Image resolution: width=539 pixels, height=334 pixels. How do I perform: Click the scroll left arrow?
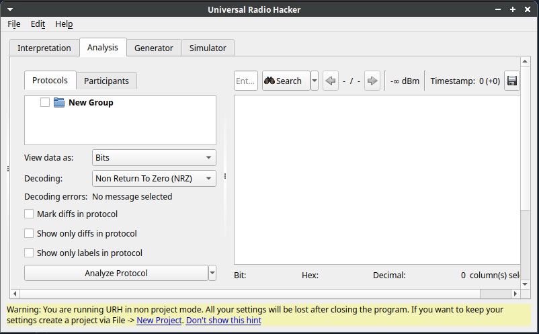pos(15,294)
